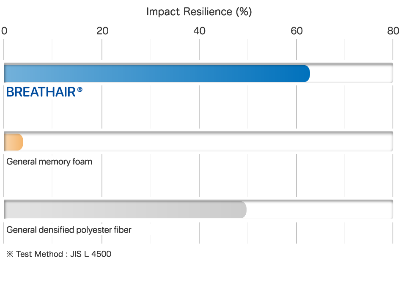Click the axis value 80
Viewport: 406px width, 296px height.
point(393,31)
